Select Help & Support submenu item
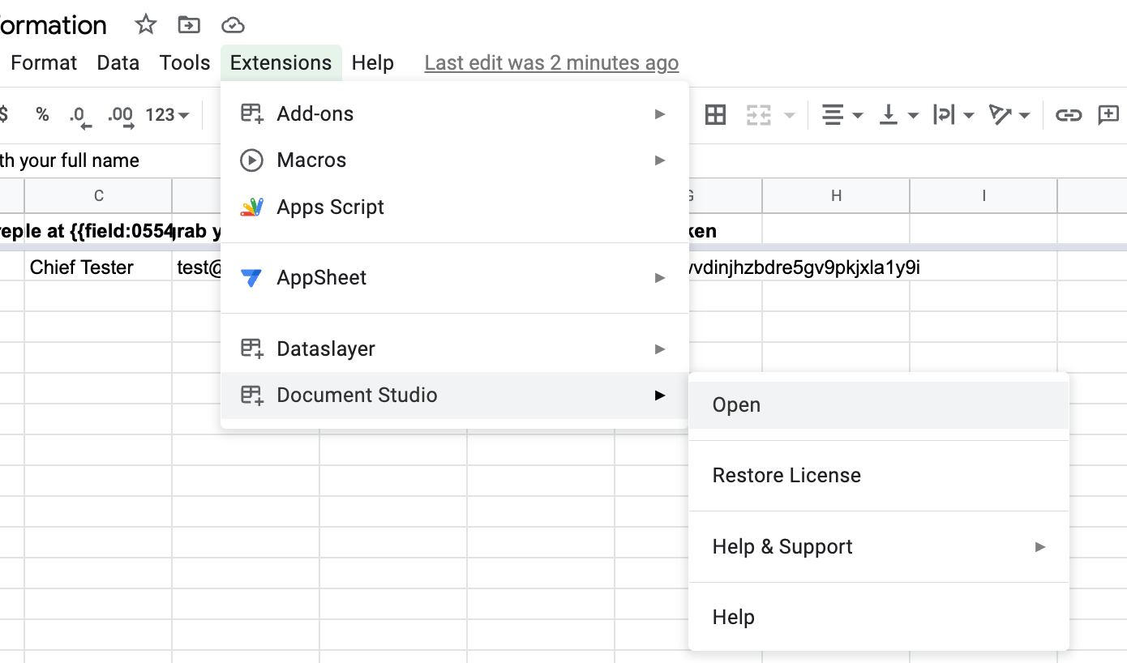Screen dimensions: 1127x663 pyautogui.click(x=879, y=546)
